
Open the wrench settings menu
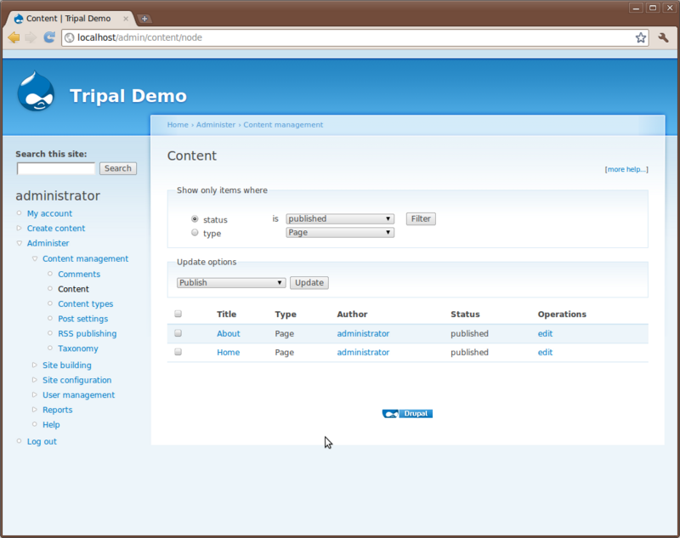click(x=663, y=37)
